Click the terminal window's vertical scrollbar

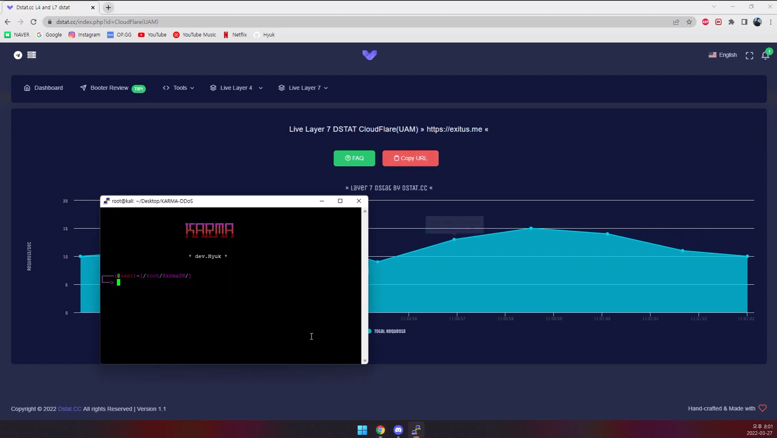[x=365, y=285]
